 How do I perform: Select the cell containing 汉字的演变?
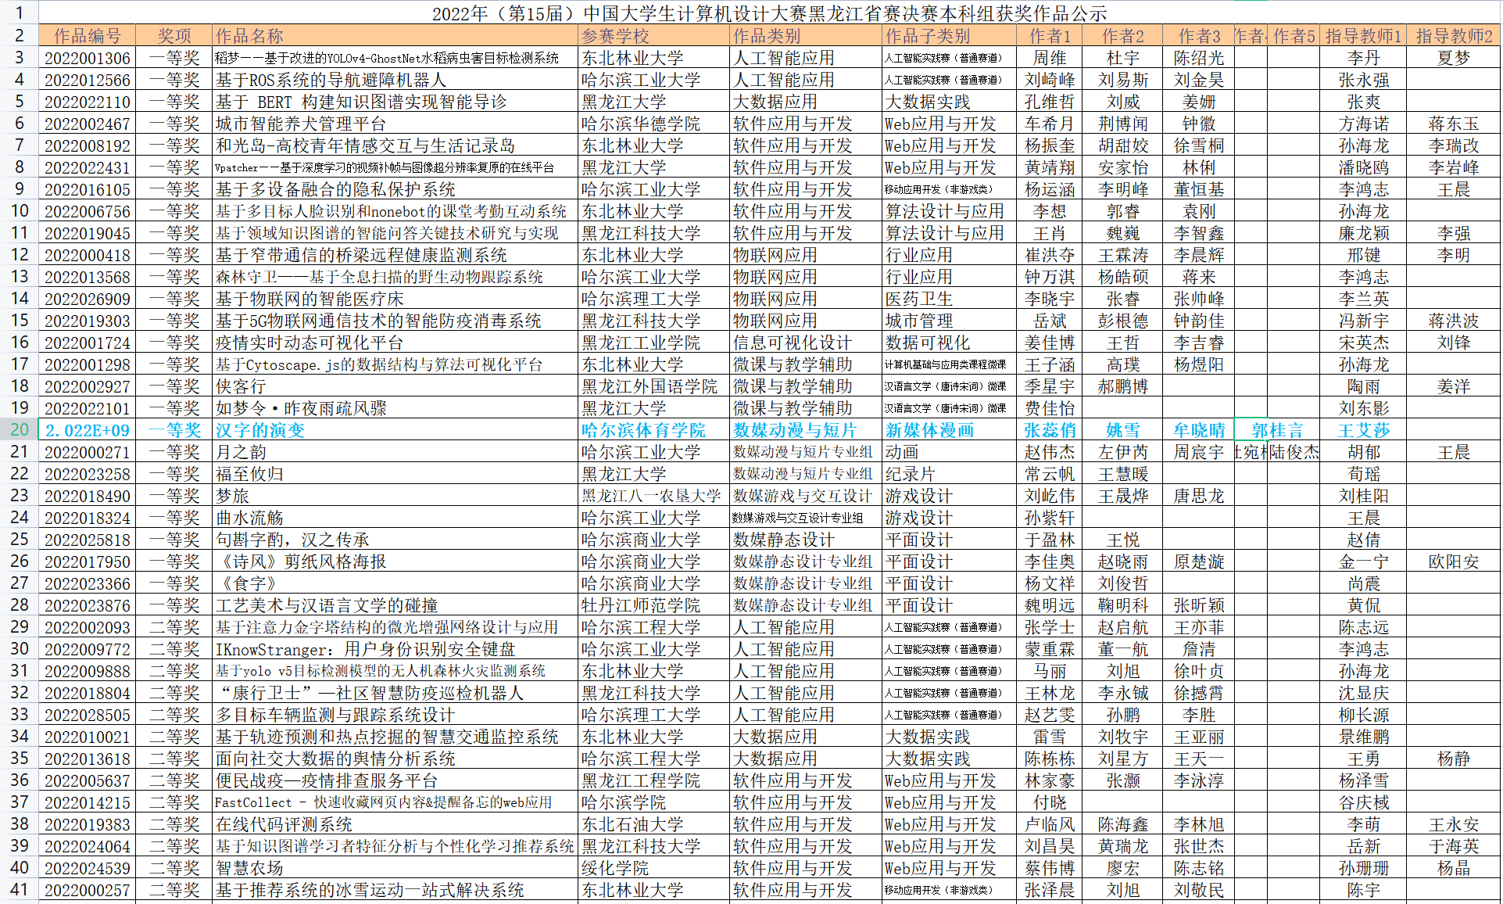coord(260,430)
